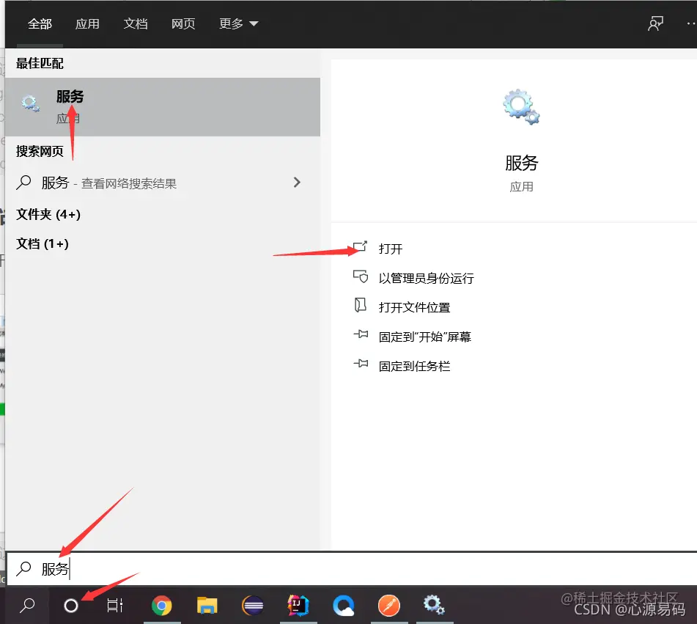The width and height of the screenshot is (697, 624).
Task: Launch Firefox from the taskbar
Action: (x=389, y=606)
